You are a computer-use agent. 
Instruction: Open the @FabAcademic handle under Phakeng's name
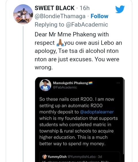point(65,87)
